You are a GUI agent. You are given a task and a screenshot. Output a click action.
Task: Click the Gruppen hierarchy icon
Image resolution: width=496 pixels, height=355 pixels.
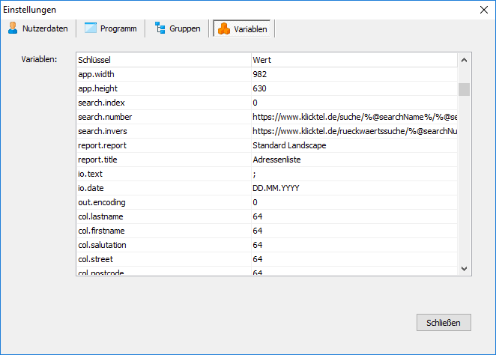160,28
